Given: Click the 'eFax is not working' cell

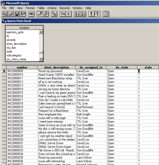Looking at the screenshot, I should coord(56,82).
